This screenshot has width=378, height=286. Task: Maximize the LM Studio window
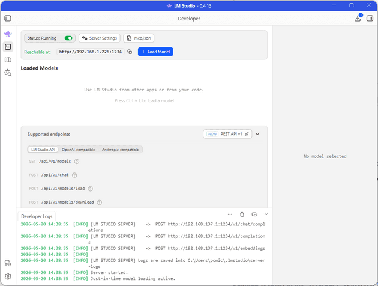[x=352, y=5]
